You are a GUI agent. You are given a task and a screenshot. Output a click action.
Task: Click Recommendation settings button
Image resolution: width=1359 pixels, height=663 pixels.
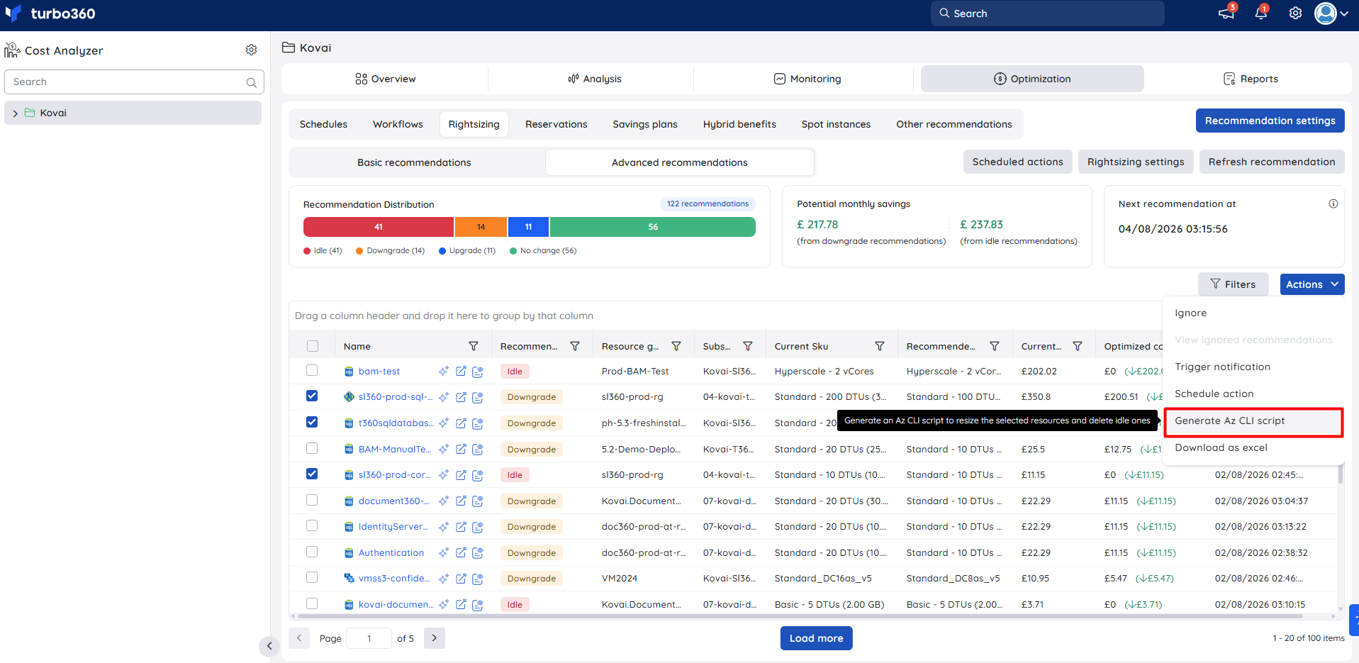(1270, 121)
